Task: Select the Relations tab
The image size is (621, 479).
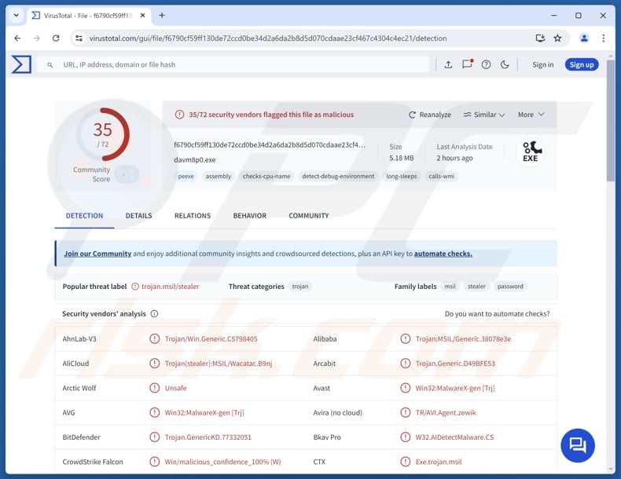Action: pyautogui.click(x=193, y=216)
